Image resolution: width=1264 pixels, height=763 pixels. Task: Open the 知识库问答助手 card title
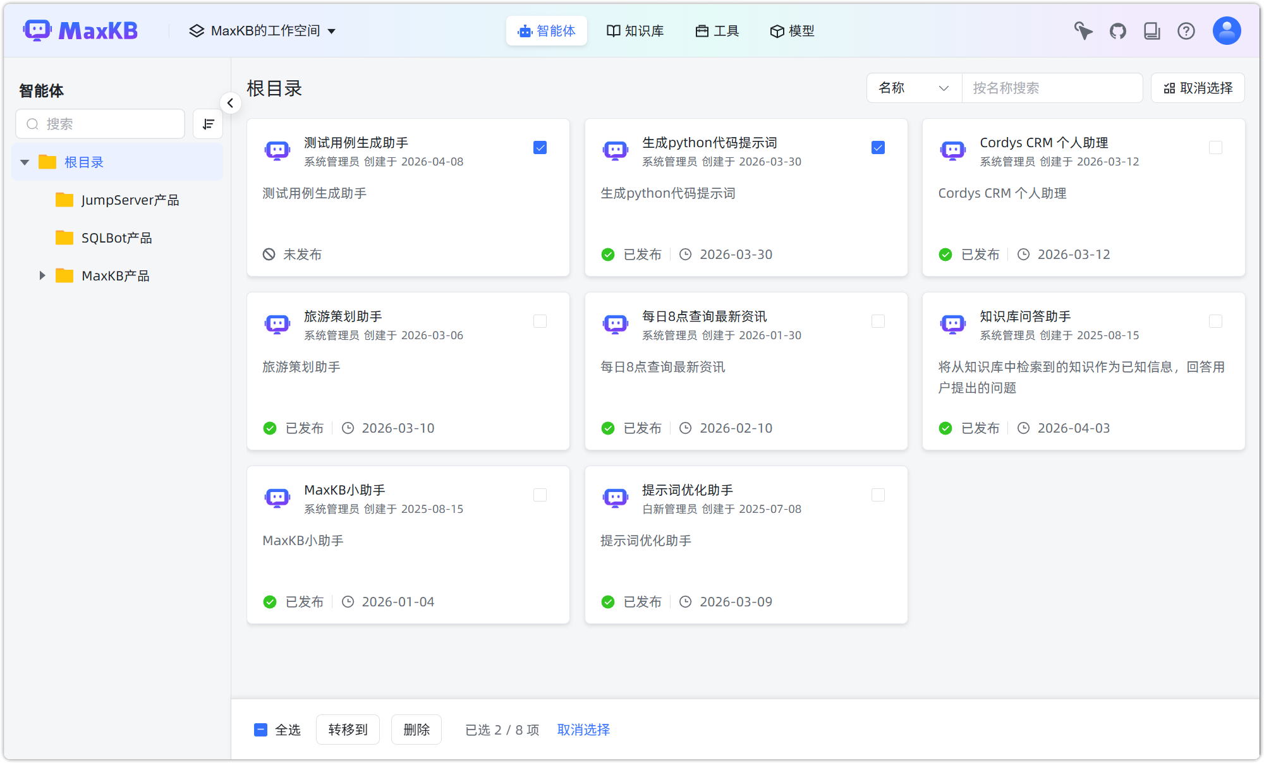(1025, 316)
